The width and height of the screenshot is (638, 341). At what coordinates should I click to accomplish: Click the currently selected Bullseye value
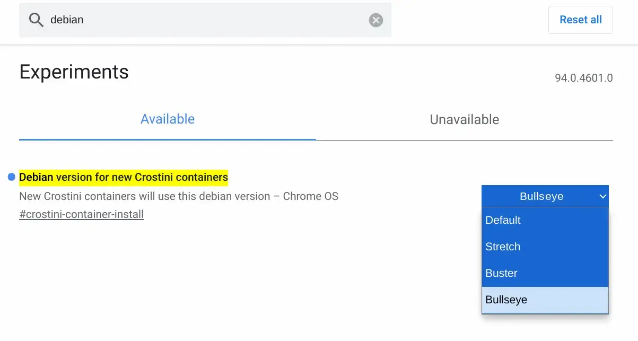tap(541, 196)
